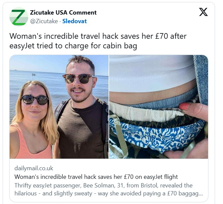Open the layered waistbands photo
This screenshot has width=223, height=204.
[x=159, y=107]
